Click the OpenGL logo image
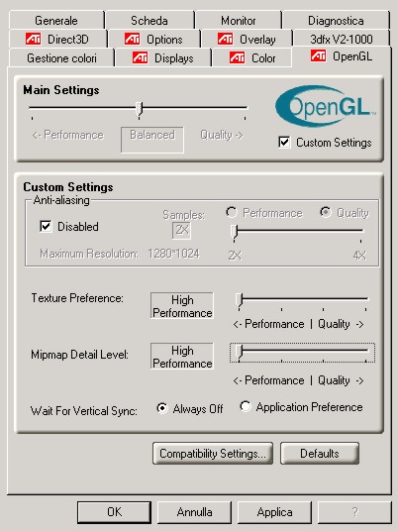The image size is (398, 531). pos(326,106)
